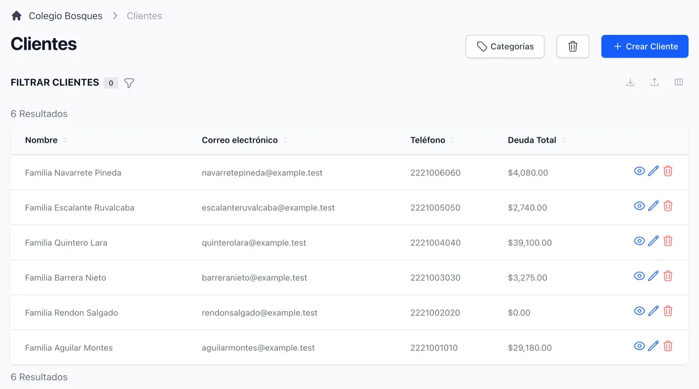Edit Familia Navarrete Pineda with pencil icon
This screenshot has height=389, width=699.
(x=653, y=171)
